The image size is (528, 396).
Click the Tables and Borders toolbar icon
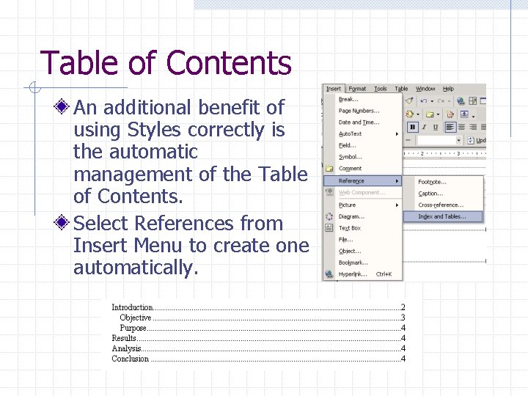[473, 100]
